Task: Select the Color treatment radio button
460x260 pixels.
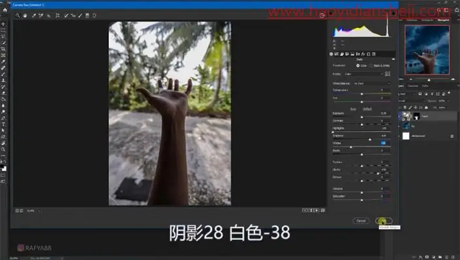Action: click(358, 66)
